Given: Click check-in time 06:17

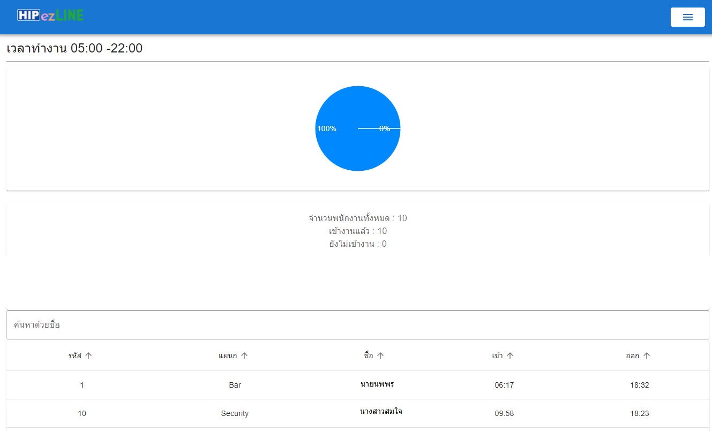Looking at the screenshot, I should pos(504,385).
